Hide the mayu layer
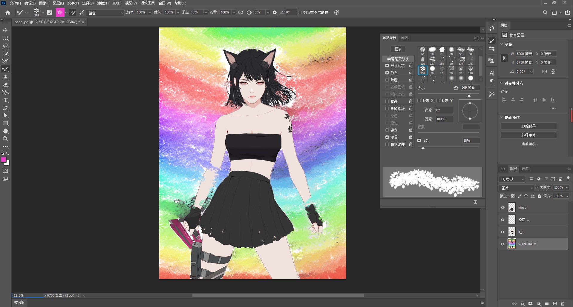The width and height of the screenshot is (573, 307). pyautogui.click(x=502, y=207)
